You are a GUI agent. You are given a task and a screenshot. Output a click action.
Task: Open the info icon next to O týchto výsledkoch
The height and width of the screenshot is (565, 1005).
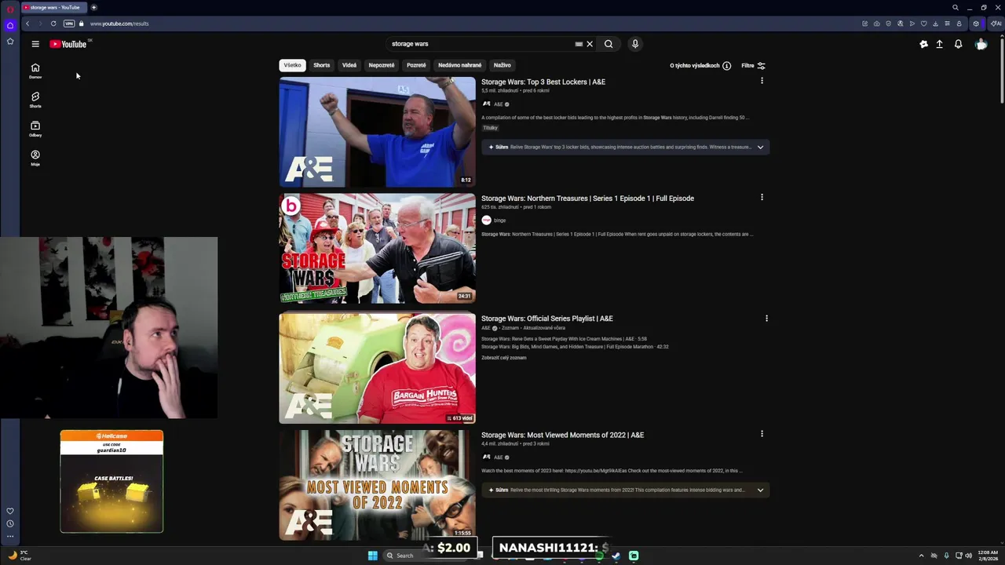(x=726, y=66)
